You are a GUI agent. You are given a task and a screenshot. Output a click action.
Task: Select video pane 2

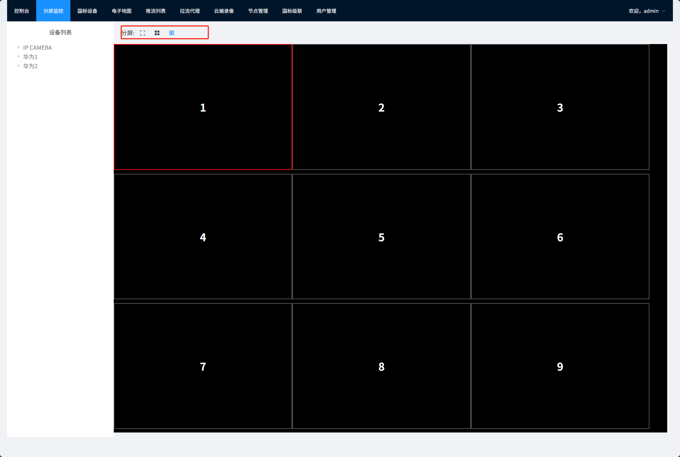pyautogui.click(x=381, y=107)
